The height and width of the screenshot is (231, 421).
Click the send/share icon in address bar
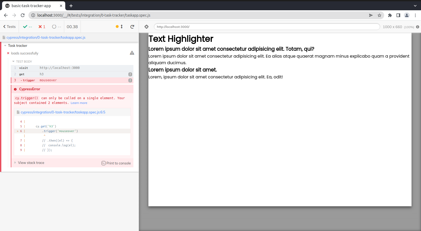point(371,15)
